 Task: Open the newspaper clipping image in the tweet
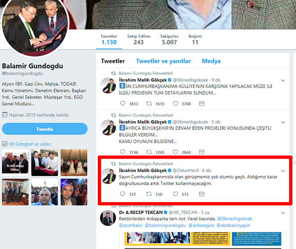click(203, 240)
